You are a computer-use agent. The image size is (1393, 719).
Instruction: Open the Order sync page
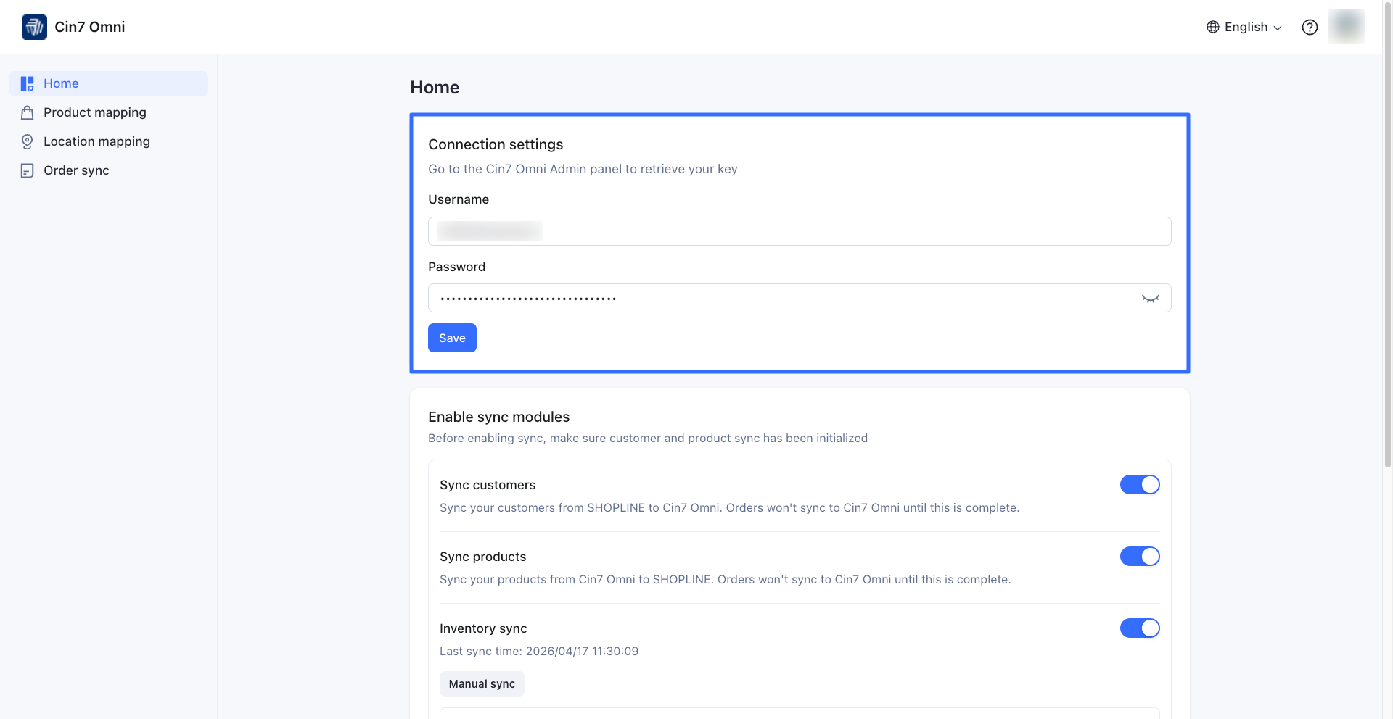[109, 170]
